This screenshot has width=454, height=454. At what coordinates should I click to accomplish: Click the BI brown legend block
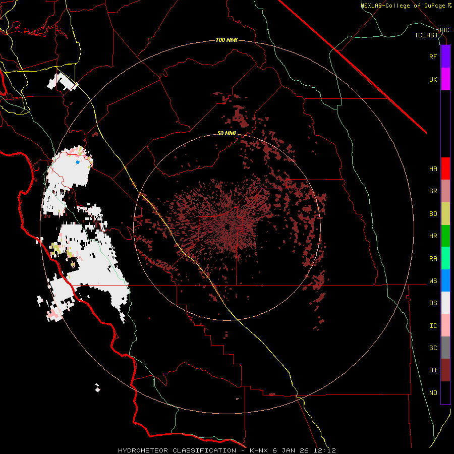[445, 370]
